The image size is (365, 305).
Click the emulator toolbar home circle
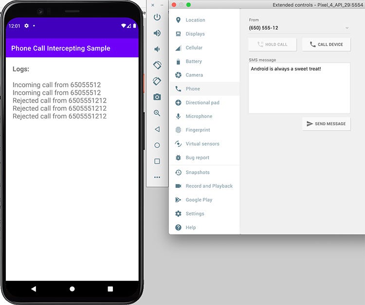pyautogui.click(x=157, y=145)
